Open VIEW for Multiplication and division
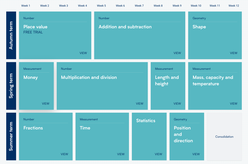Viewport: 248px width, 164px height. click(x=139, y=104)
